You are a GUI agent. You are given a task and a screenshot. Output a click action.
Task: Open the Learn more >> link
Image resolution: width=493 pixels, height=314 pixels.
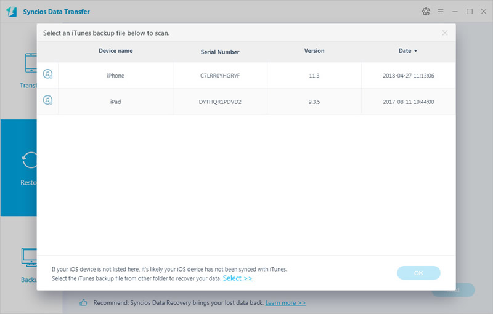[x=285, y=303]
